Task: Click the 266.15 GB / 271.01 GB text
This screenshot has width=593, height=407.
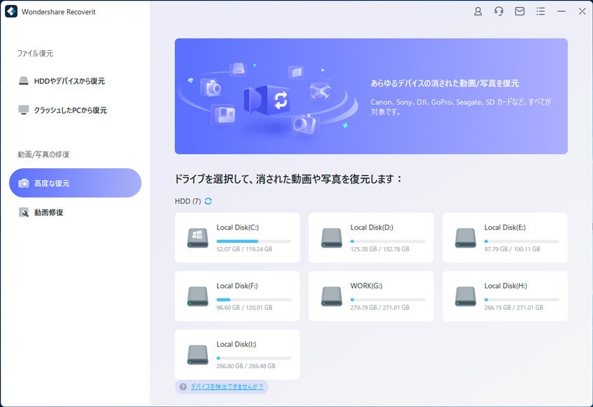Action: (513, 307)
